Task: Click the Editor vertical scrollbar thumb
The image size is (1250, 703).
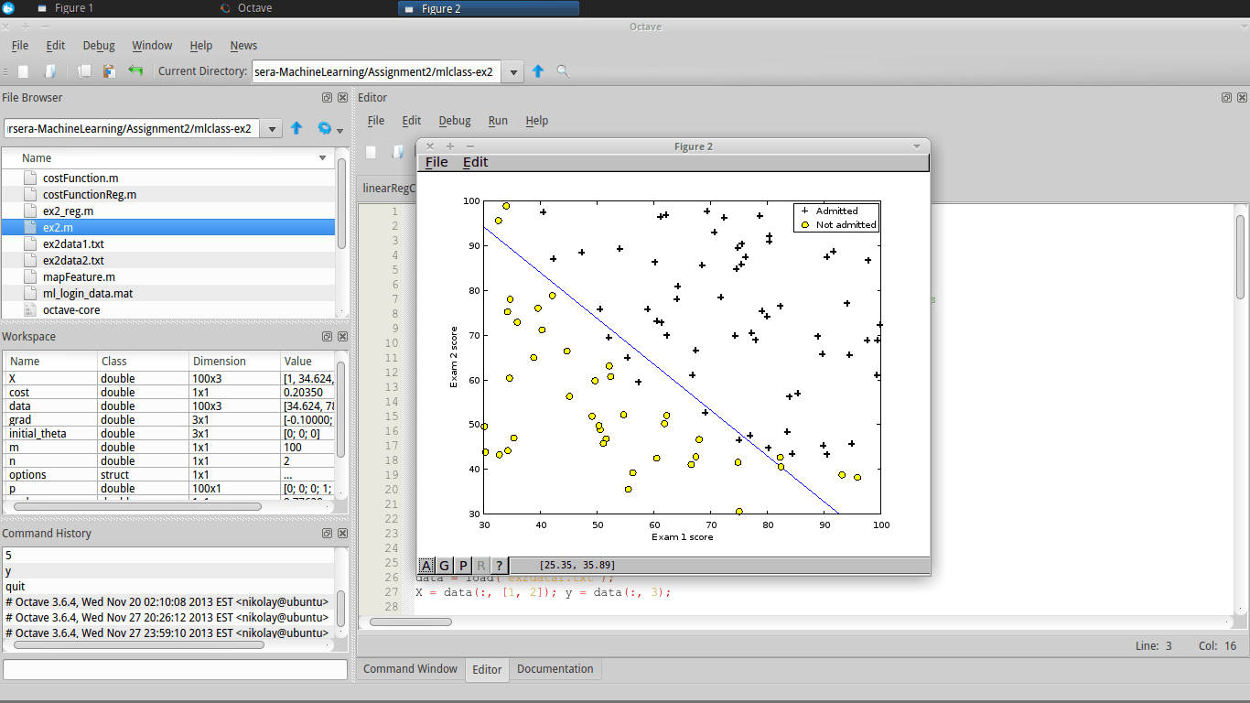Action: (x=1241, y=256)
